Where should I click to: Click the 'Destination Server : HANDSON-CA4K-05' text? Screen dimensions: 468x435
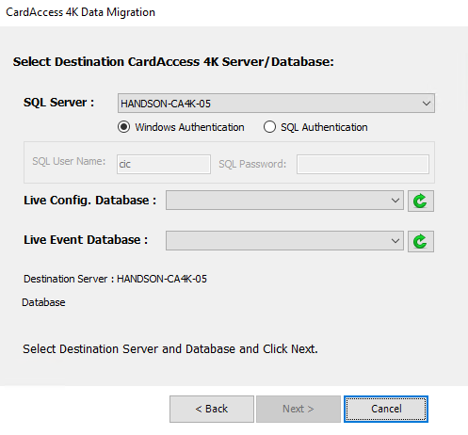pyautogui.click(x=115, y=279)
